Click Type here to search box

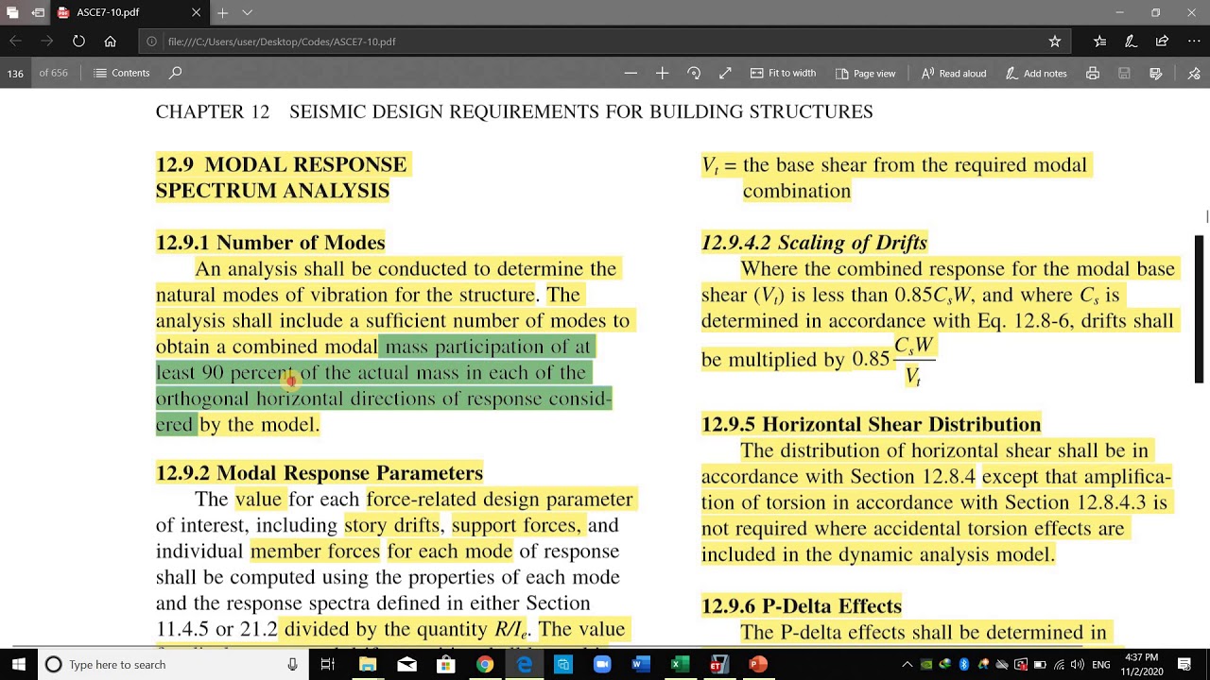pos(172,664)
